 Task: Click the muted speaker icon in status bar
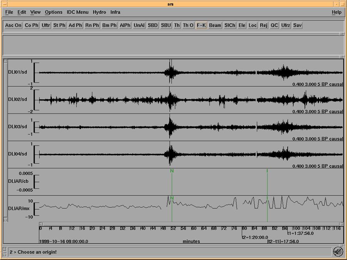(337, 252)
